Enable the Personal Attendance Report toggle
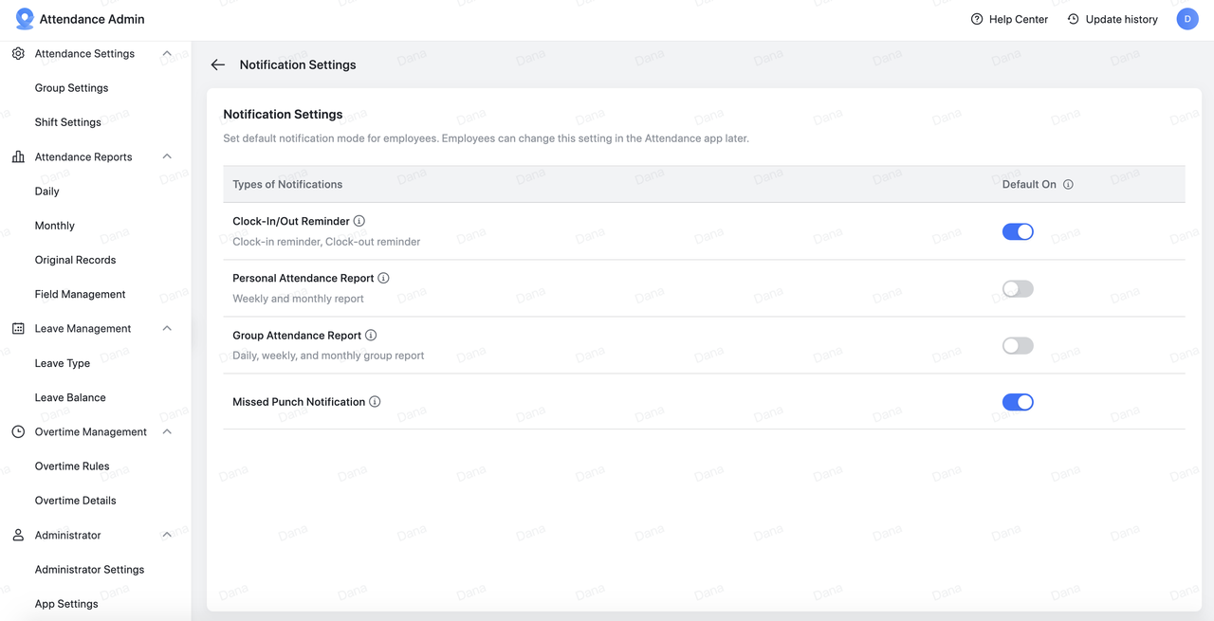Screen dimensions: 1214x621 (1018, 288)
